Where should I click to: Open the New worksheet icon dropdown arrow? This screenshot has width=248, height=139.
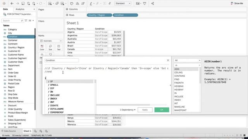[x=53, y=3]
